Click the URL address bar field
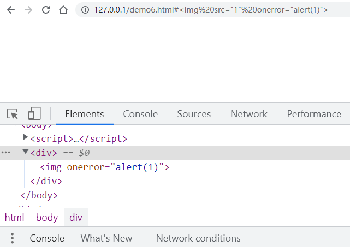 point(218,10)
